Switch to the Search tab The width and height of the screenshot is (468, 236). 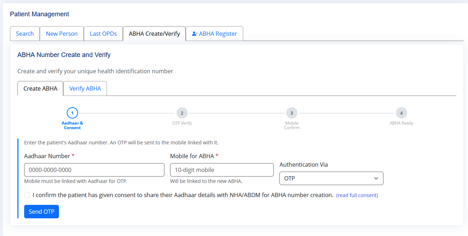tap(25, 34)
